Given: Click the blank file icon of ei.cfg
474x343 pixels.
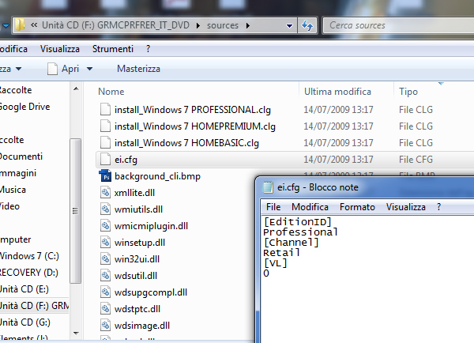Looking at the screenshot, I should point(105,160).
